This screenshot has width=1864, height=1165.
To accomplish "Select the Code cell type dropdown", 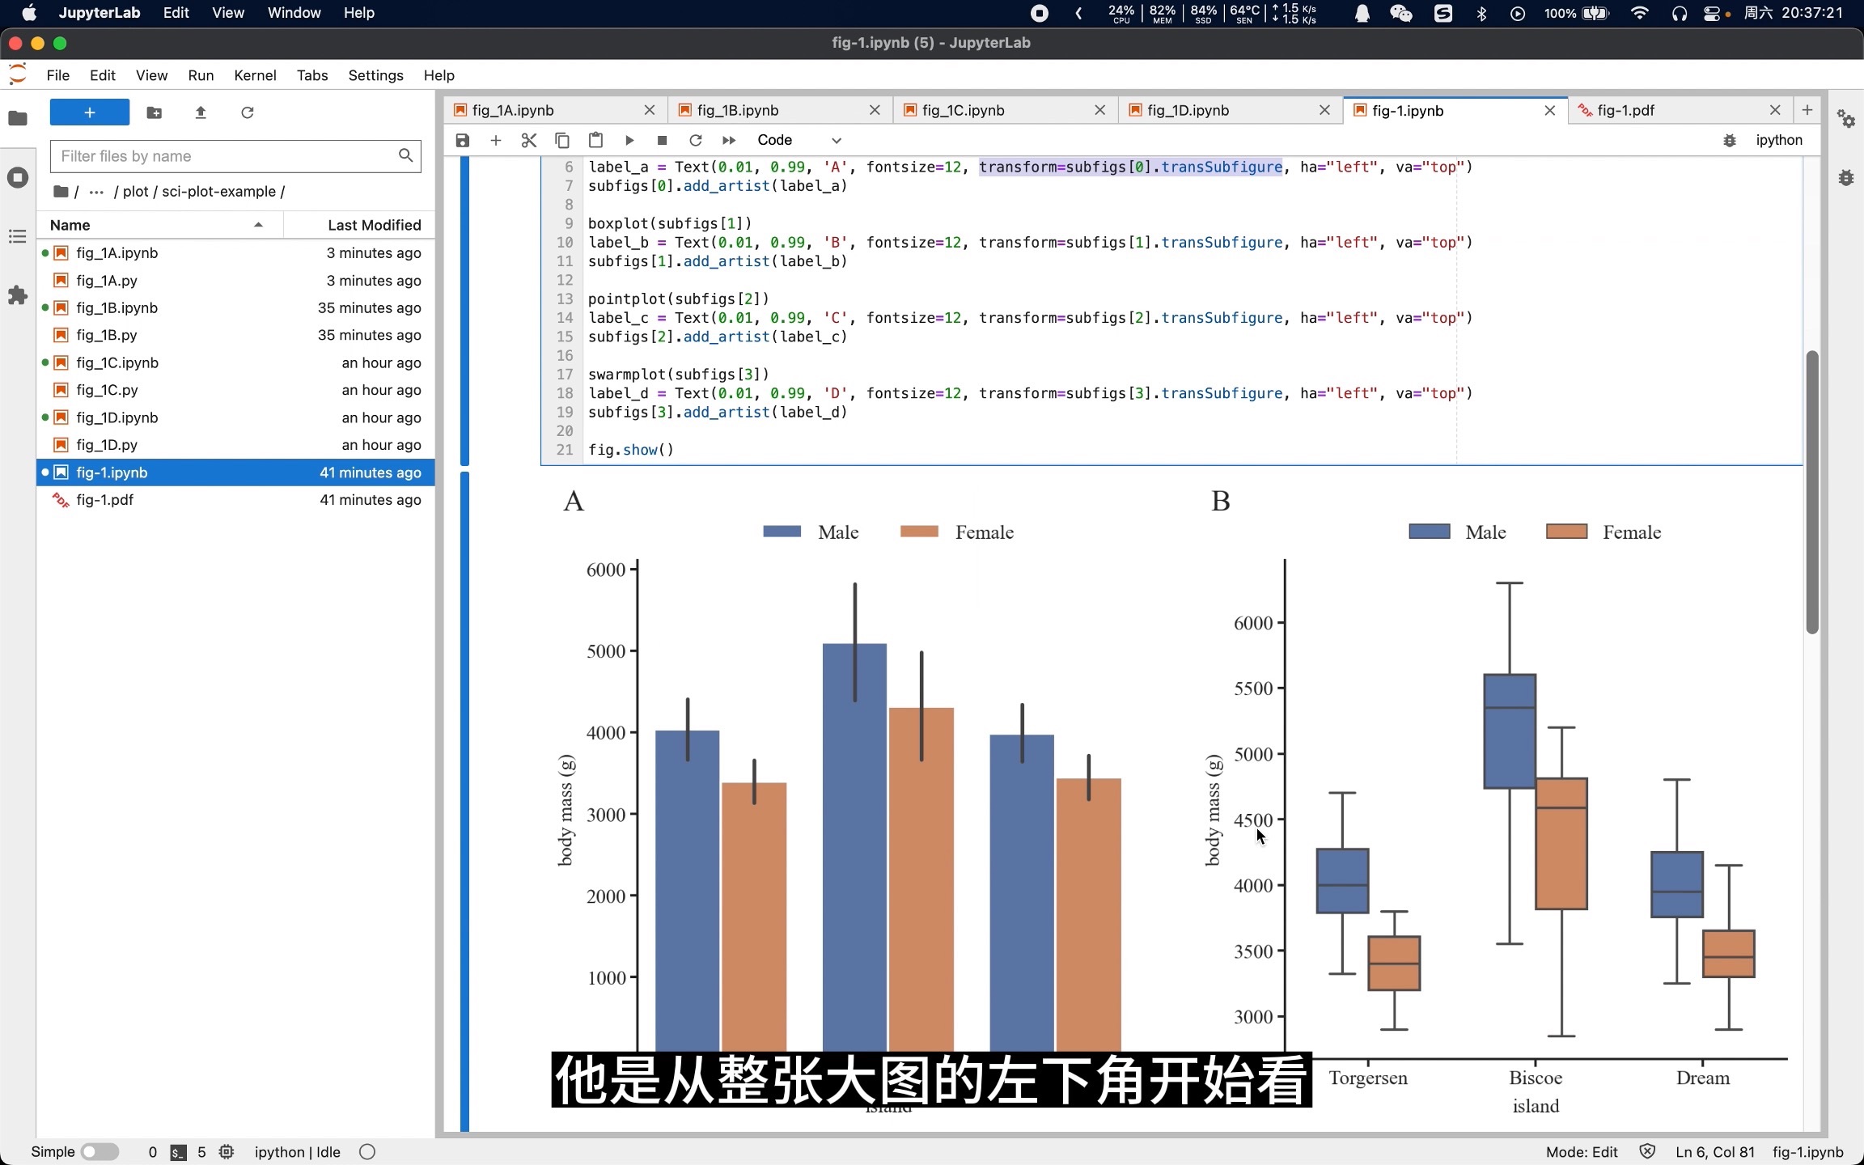I will pyautogui.click(x=800, y=140).
